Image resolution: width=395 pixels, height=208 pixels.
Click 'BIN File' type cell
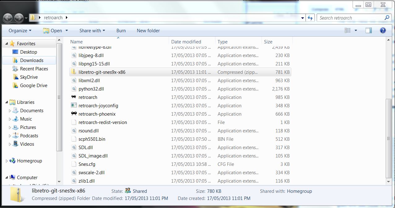coord(225,139)
